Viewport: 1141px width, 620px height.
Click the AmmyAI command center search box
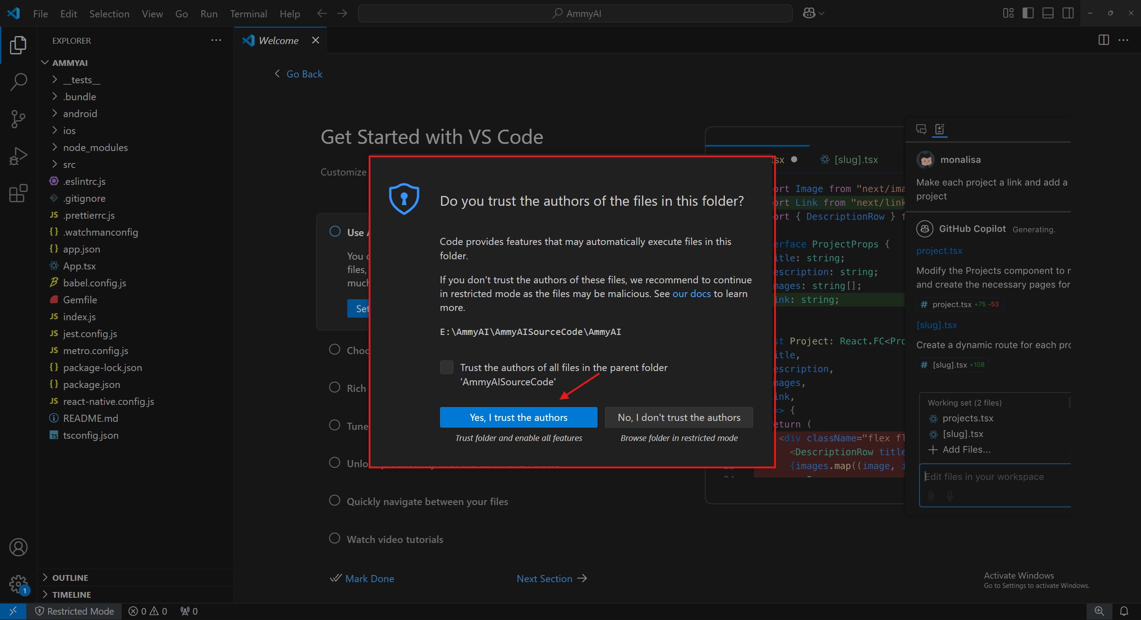coord(575,13)
